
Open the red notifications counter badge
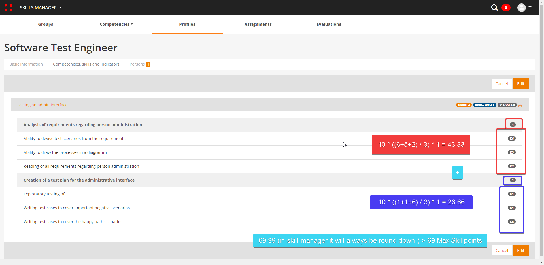506,8
